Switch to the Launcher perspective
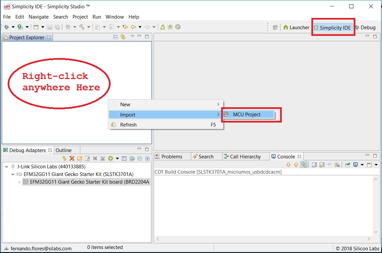Screen dimensions: 382x253 (x=296, y=28)
